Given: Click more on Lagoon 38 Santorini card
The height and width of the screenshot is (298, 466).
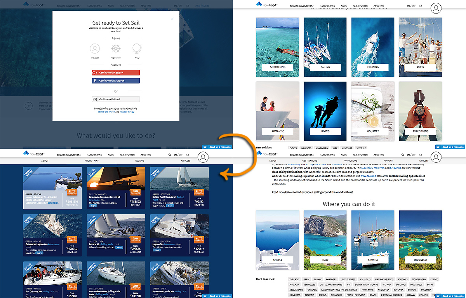Looking at the screenshot, I should (x=157, y=250).
